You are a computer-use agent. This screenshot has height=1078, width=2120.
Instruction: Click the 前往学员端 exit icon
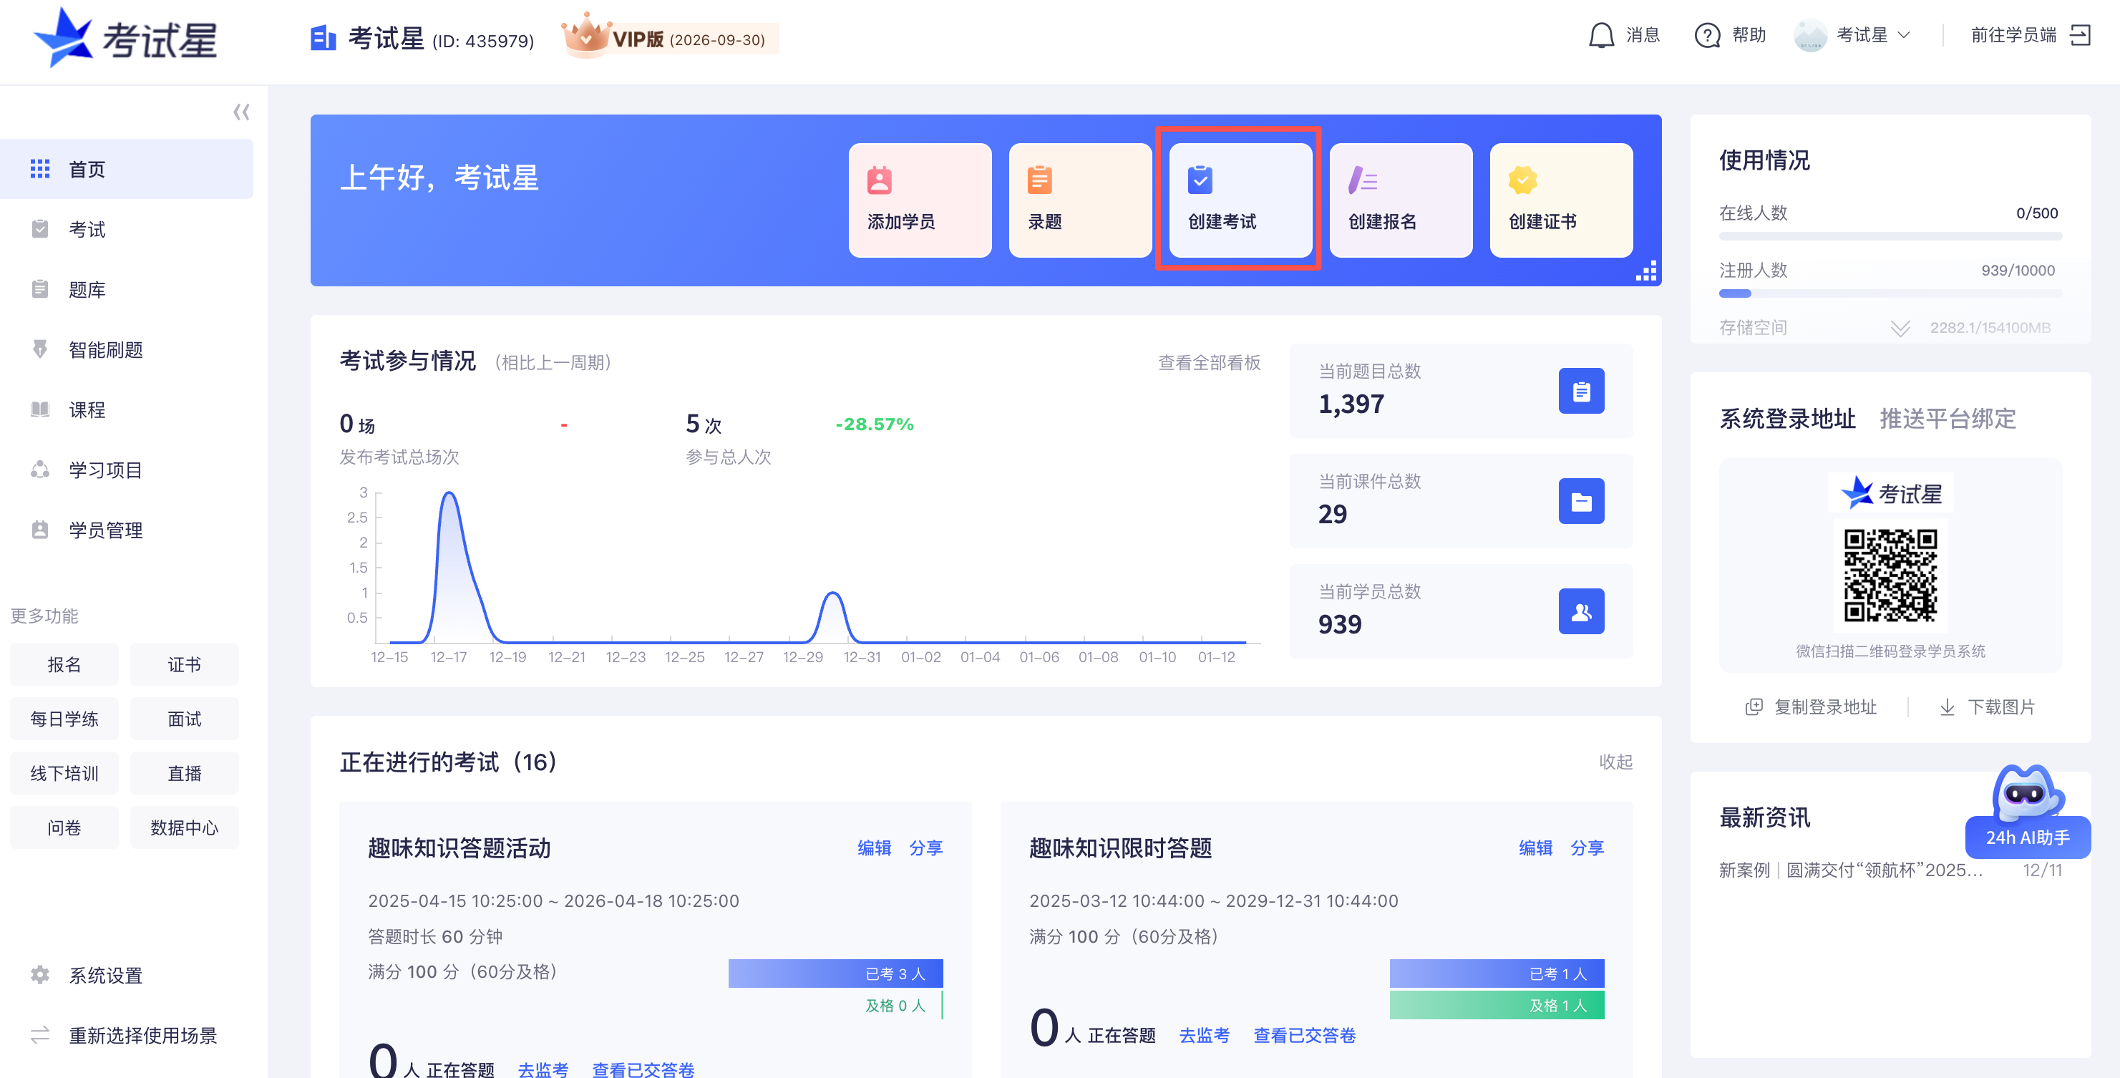[2080, 35]
